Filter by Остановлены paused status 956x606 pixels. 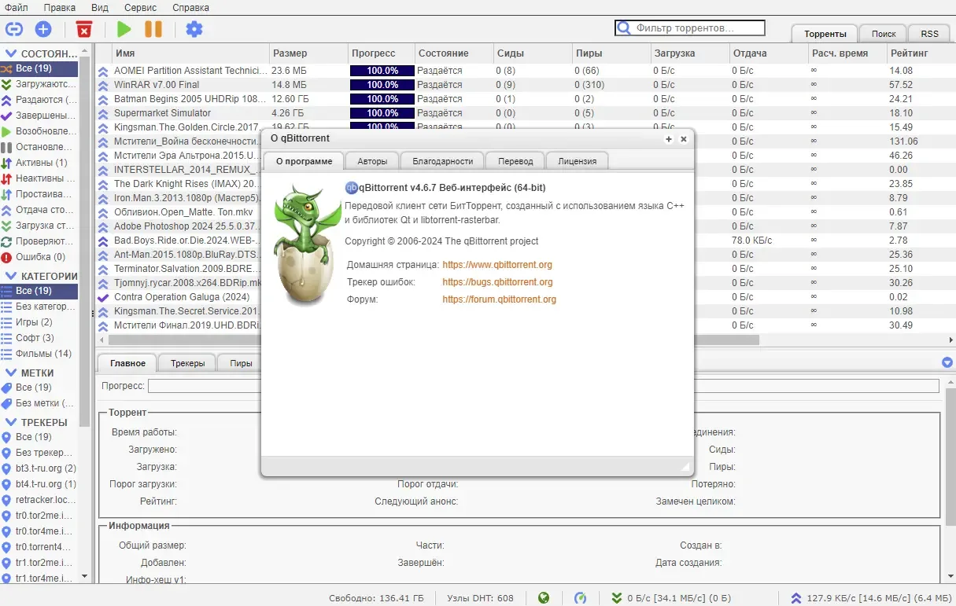(x=39, y=147)
